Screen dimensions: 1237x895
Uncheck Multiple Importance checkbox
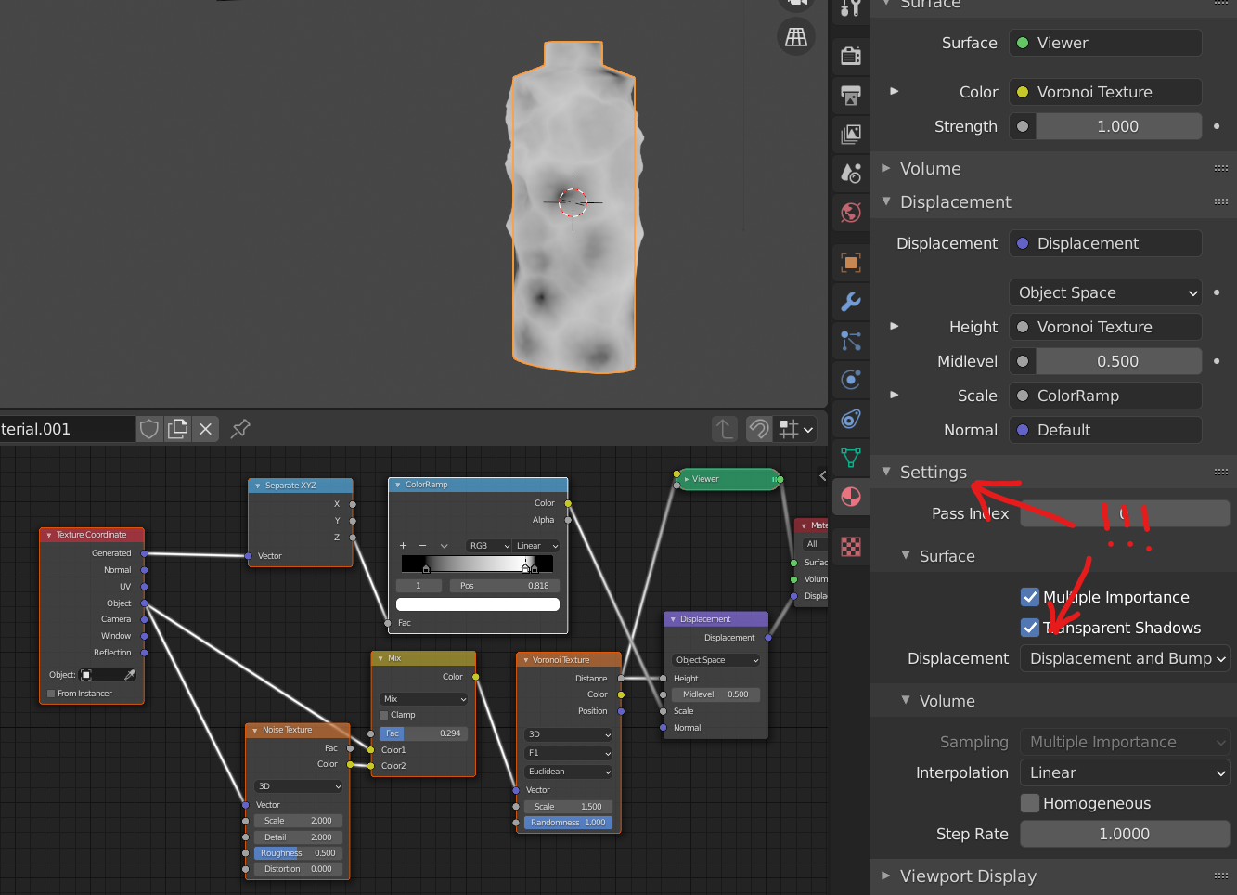[x=1030, y=597]
